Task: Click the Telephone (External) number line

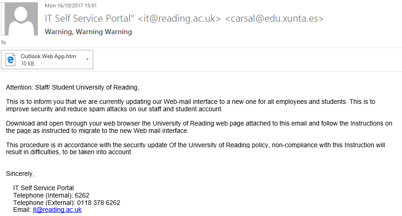Action: (66, 203)
